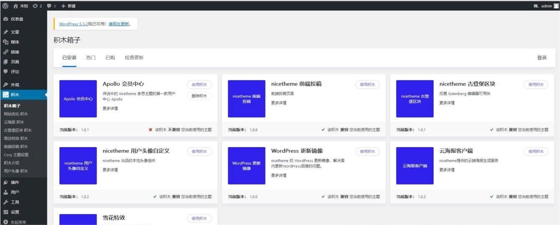Click the WordPress logo icon in admin bar
The height and width of the screenshot is (225, 560).
[x=5, y=6]
